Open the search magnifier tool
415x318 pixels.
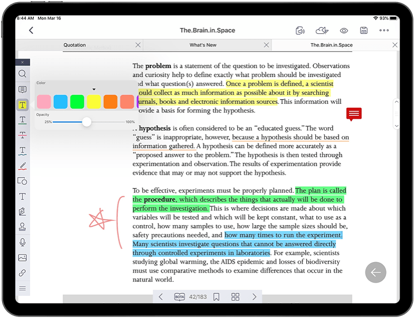(23, 74)
